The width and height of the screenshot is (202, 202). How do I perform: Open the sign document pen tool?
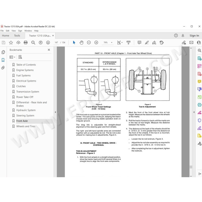(x=154, y=42)
